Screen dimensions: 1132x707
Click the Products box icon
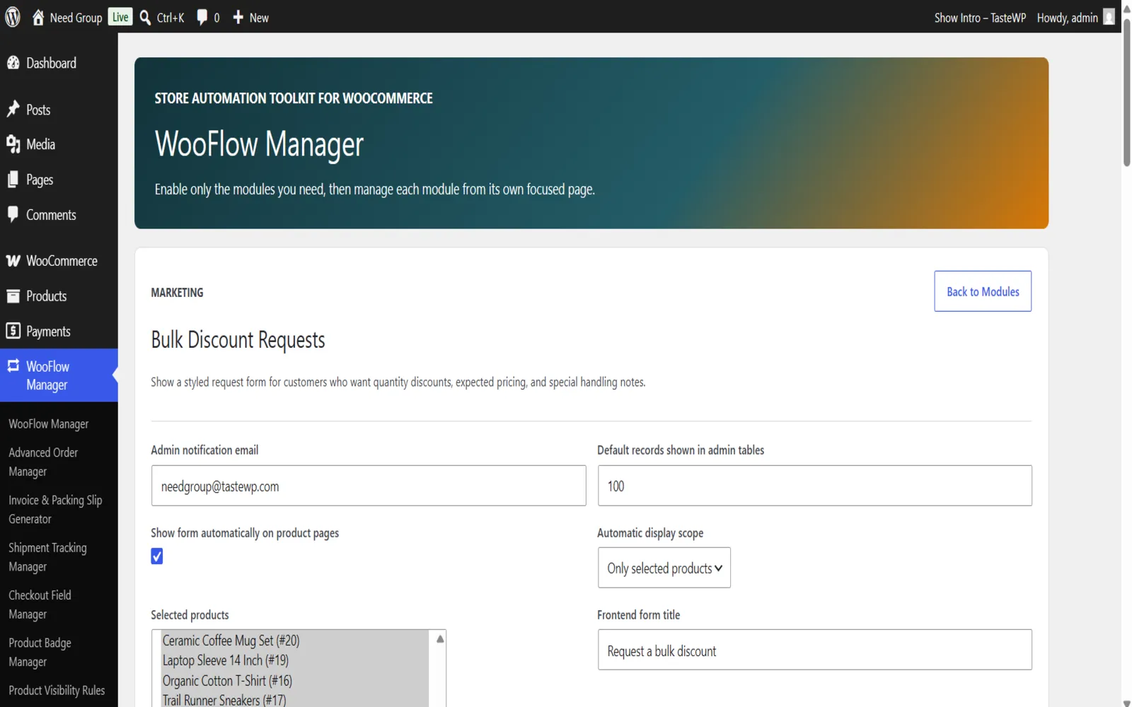13,296
